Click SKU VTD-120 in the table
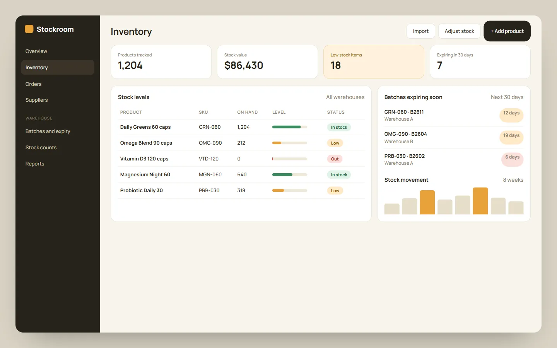This screenshot has width=557, height=348. click(208, 159)
